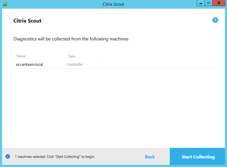Click the Type column header
The height and width of the screenshot is (167, 227).
click(x=71, y=56)
